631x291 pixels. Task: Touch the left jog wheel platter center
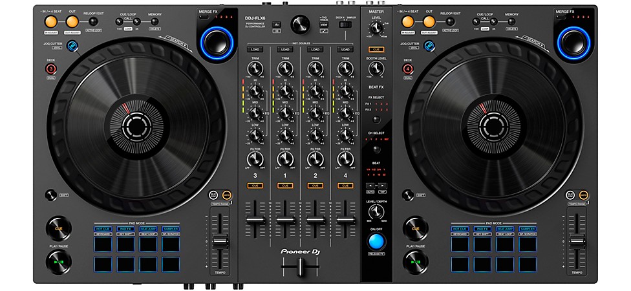137,127
